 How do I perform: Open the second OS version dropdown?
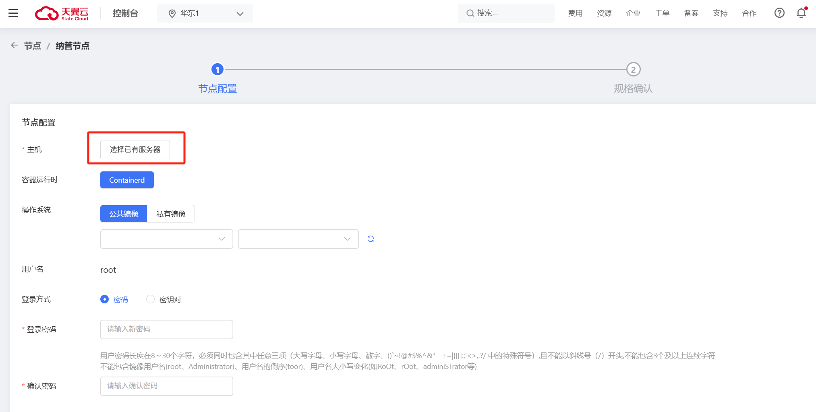(298, 239)
